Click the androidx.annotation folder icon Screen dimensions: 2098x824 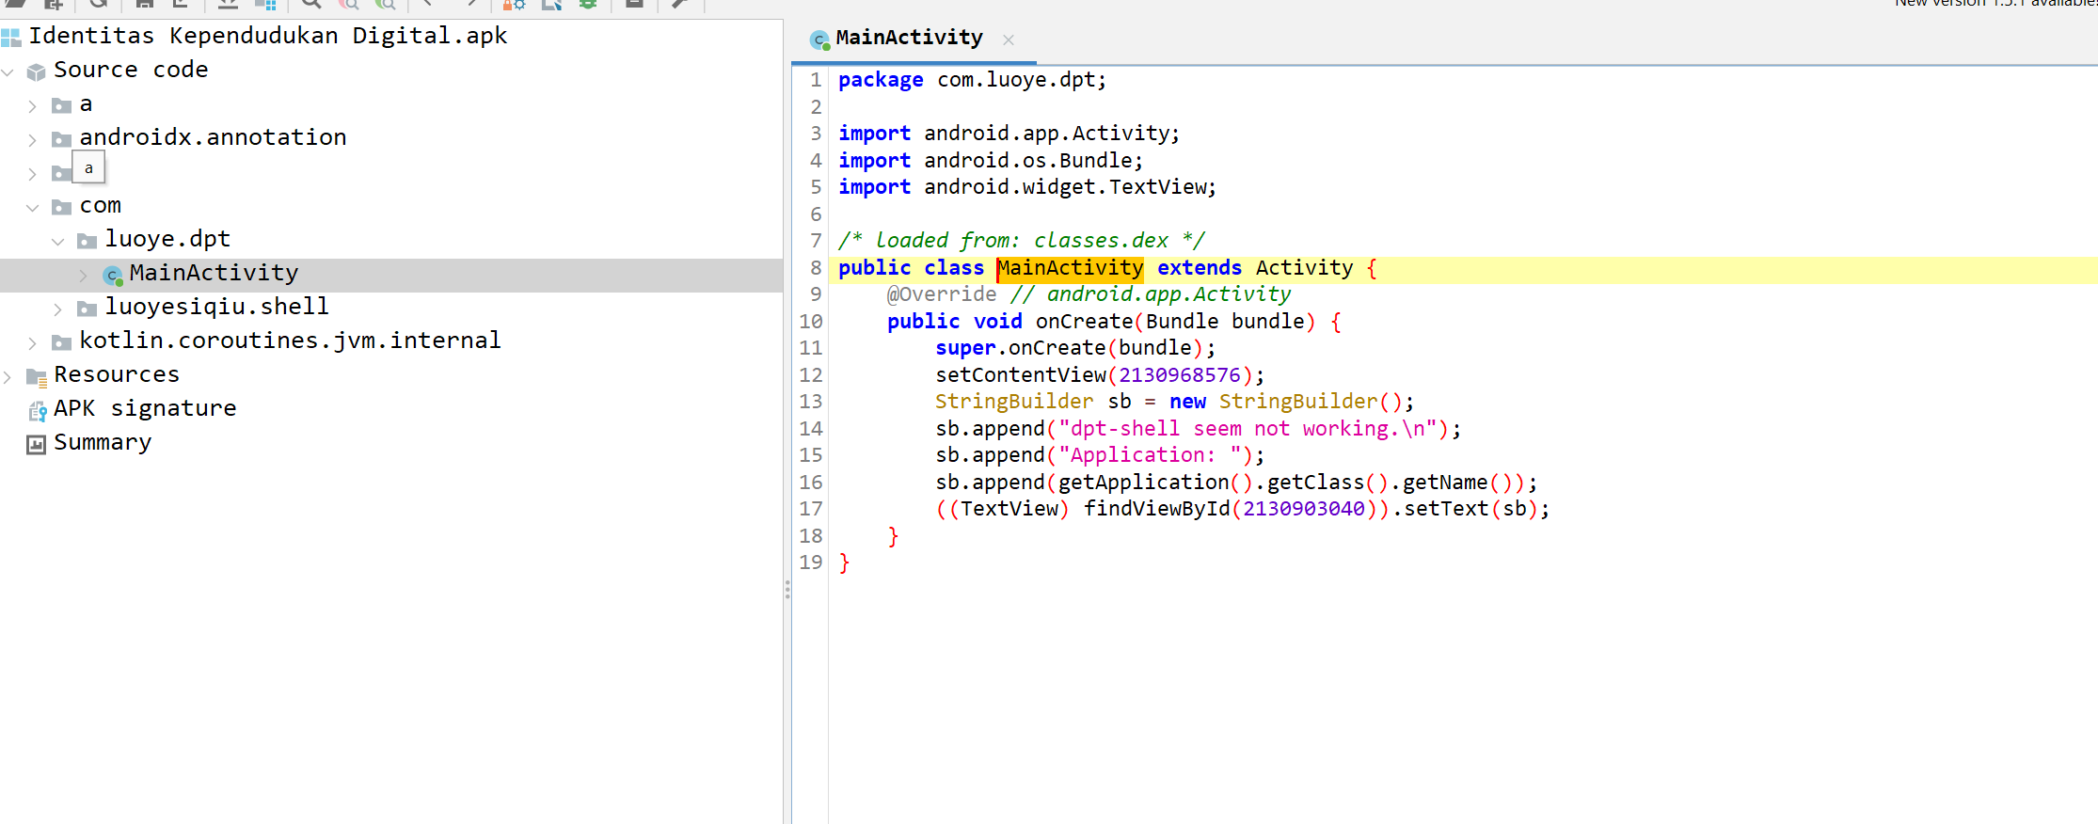point(62,139)
